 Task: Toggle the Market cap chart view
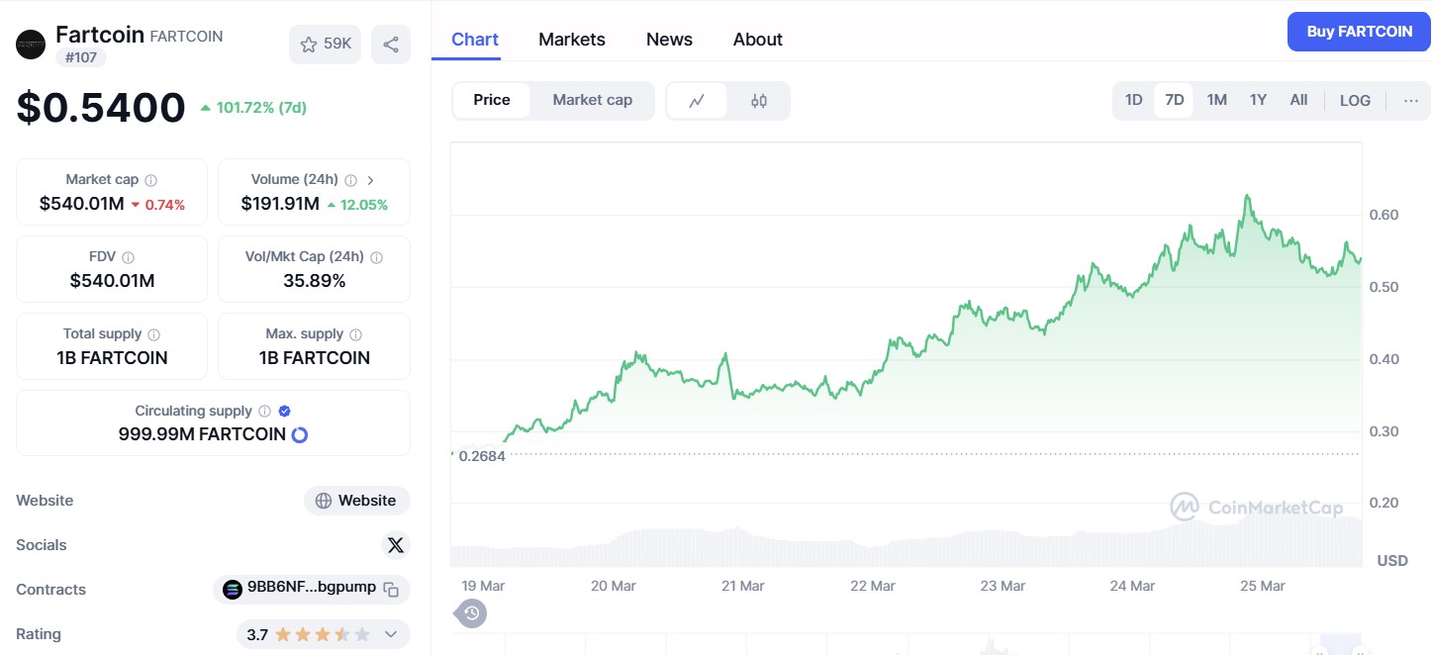tap(592, 100)
